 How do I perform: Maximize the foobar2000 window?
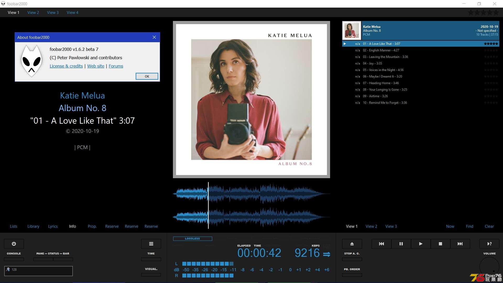(479, 4)
